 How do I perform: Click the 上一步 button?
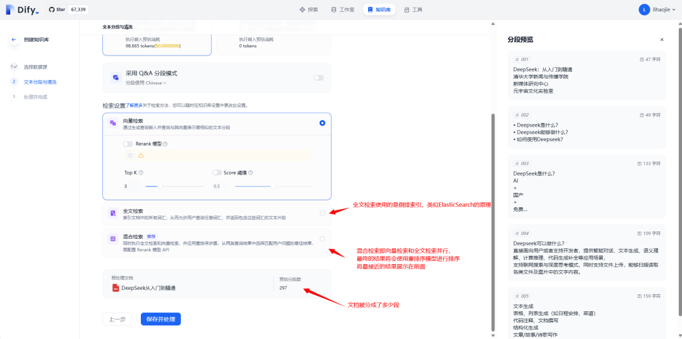click(x=117, y=319)
